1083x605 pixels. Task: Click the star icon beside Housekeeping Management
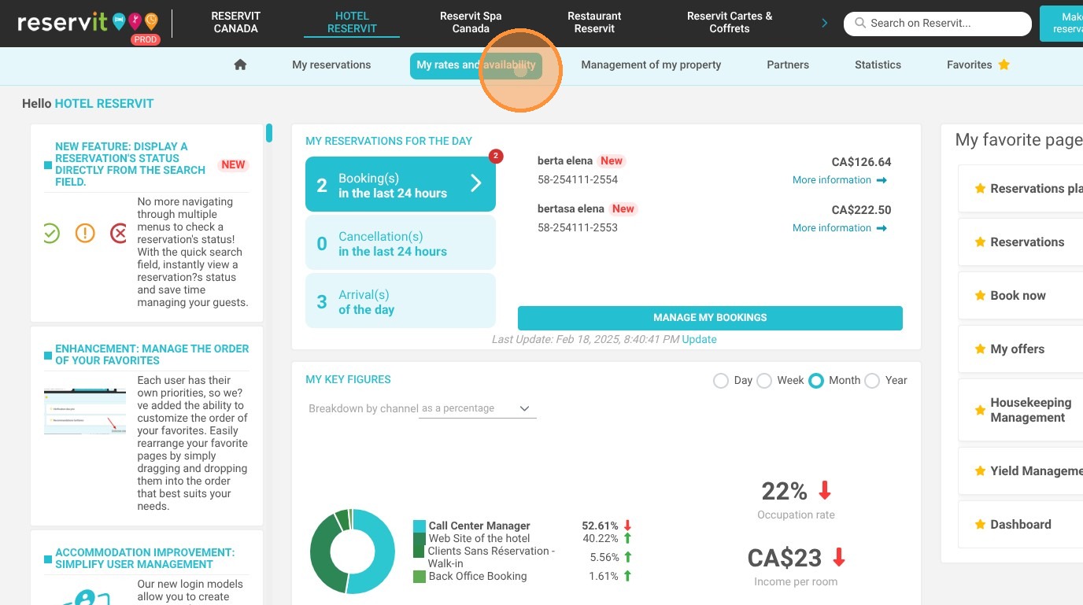[x=980, y=410]
